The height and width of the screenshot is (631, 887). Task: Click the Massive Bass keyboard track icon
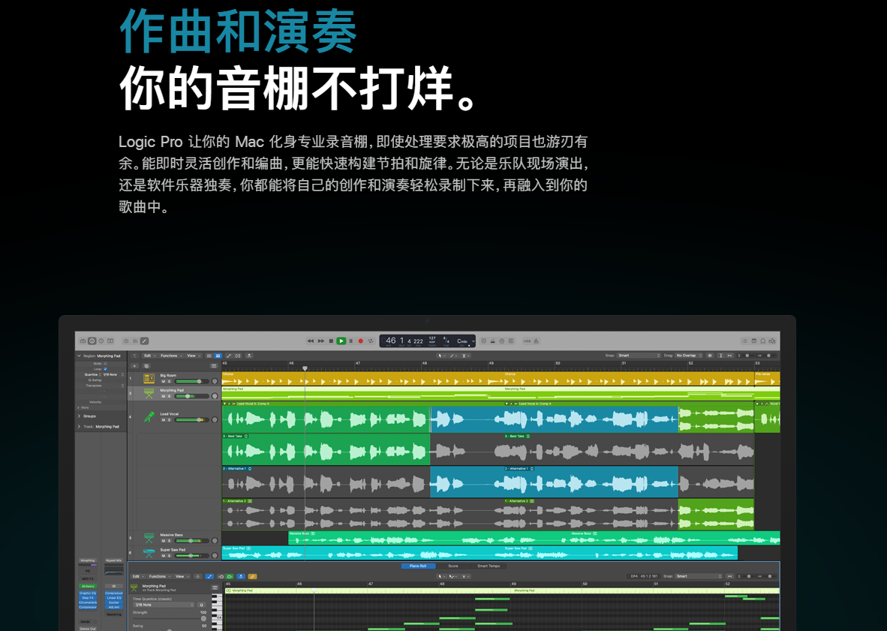[x=149, y=538]
